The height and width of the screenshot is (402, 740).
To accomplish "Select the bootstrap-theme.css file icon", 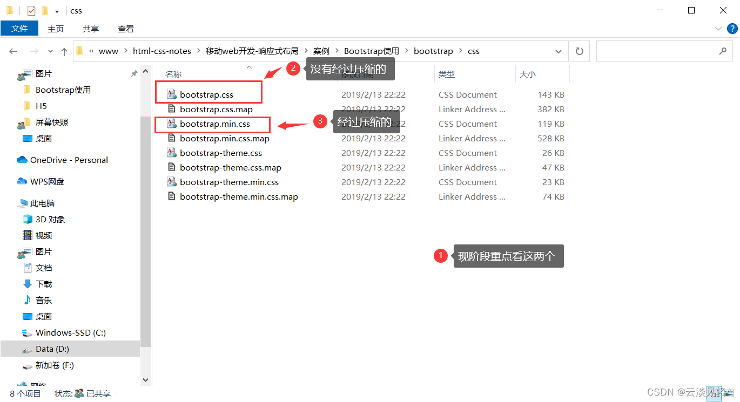I will tap(171, 153).
